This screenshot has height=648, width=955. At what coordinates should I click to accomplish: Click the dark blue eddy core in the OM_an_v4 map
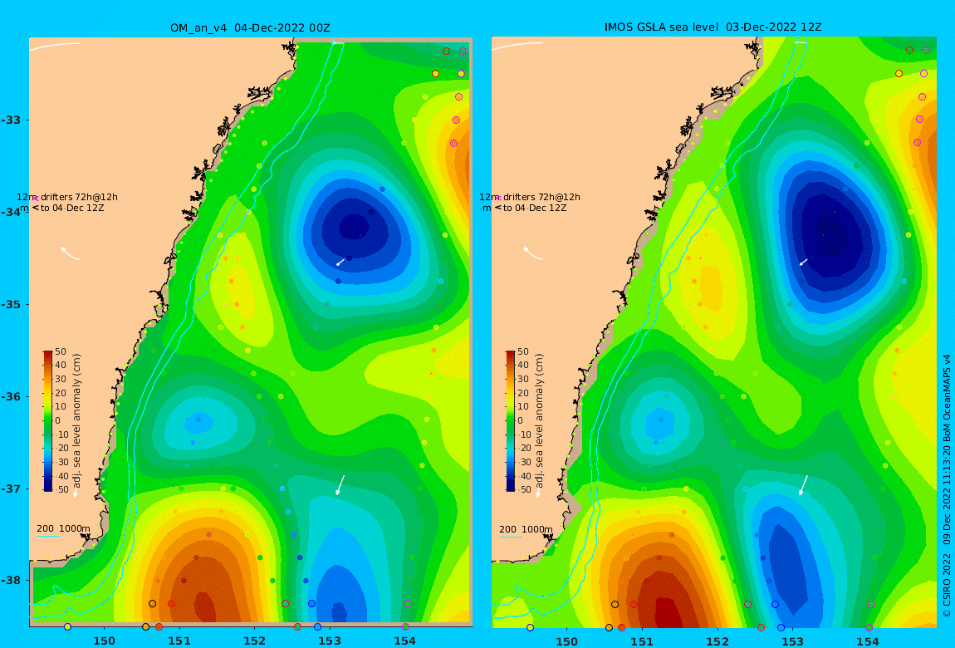click(355, 228)
